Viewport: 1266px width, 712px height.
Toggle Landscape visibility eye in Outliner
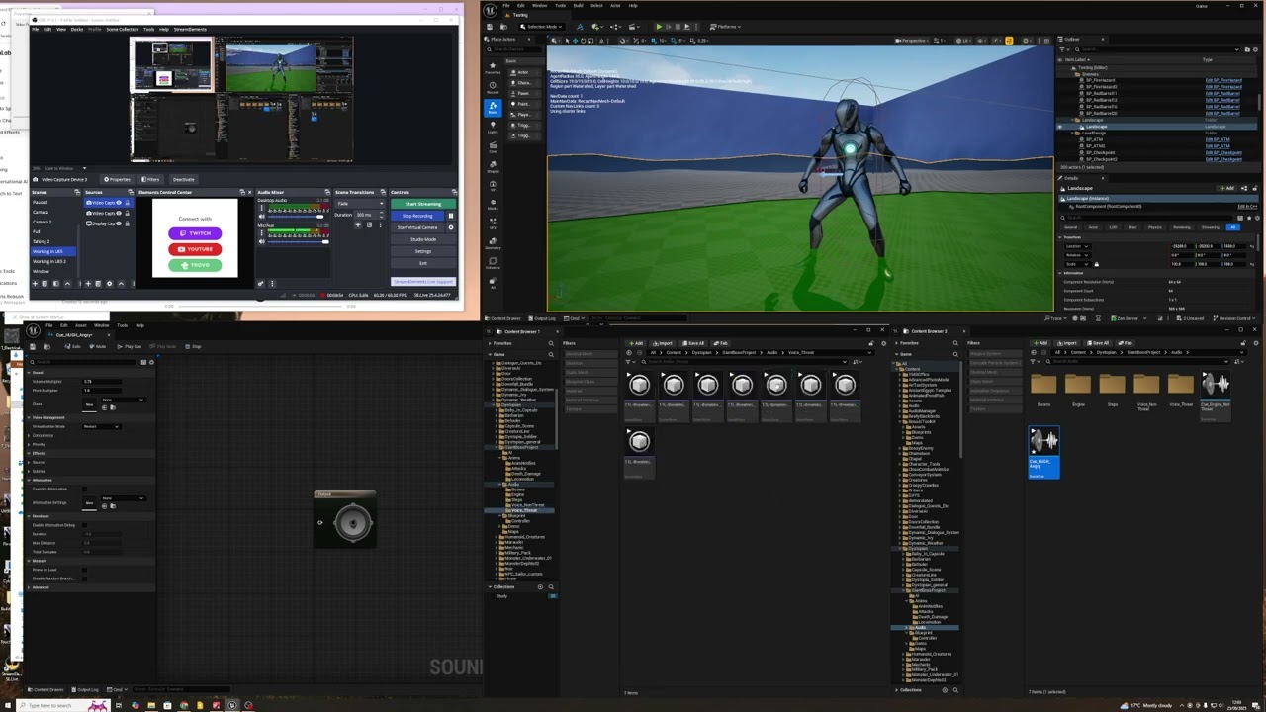(x=1059, y=127)
